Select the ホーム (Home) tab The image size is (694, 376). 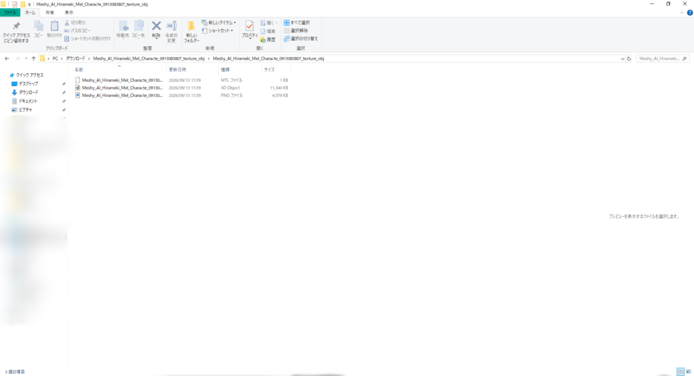[30, 13]
